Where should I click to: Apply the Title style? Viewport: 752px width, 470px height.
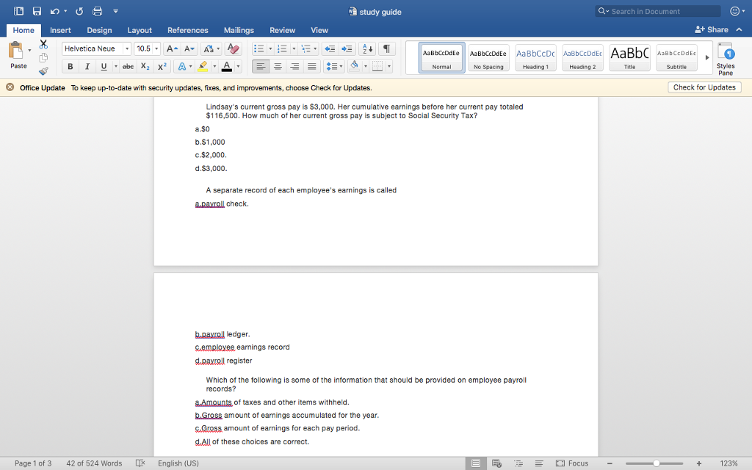coord(629,57)
